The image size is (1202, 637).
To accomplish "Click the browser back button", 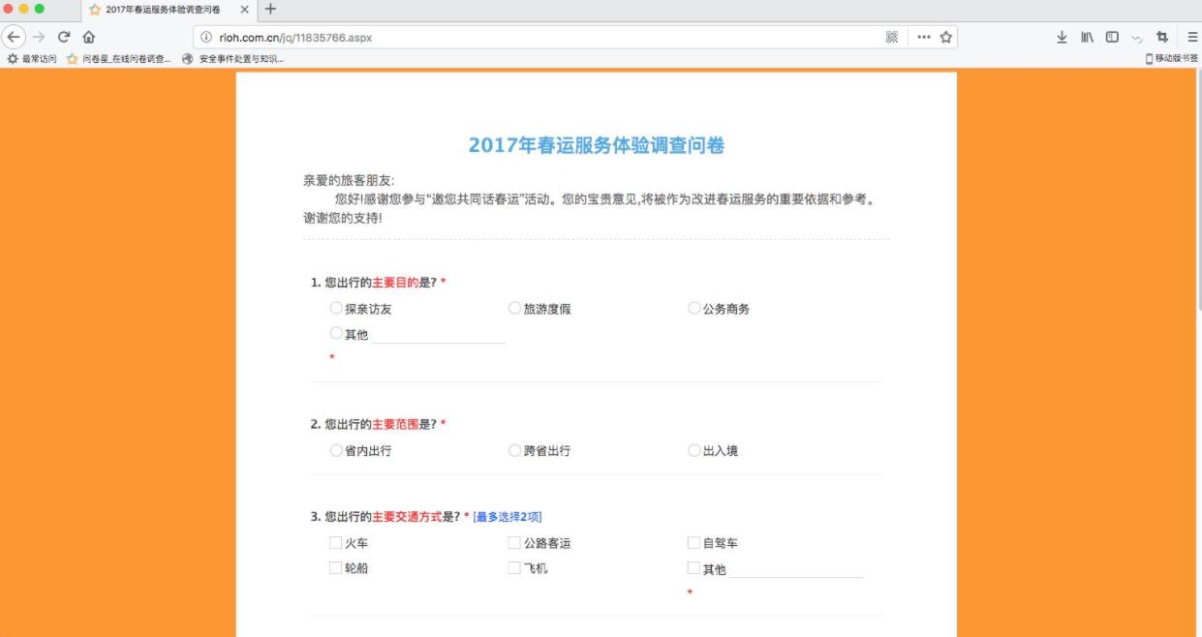I will coord(13,37).
